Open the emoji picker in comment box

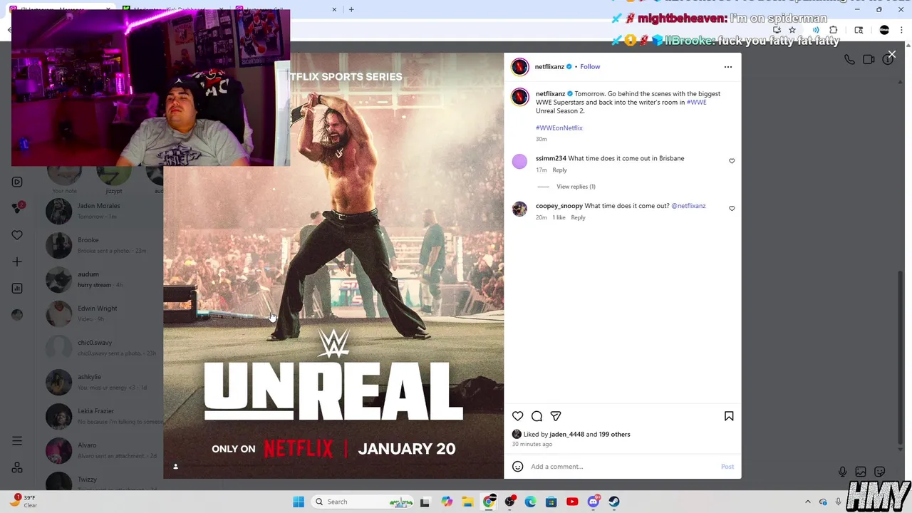518,467
